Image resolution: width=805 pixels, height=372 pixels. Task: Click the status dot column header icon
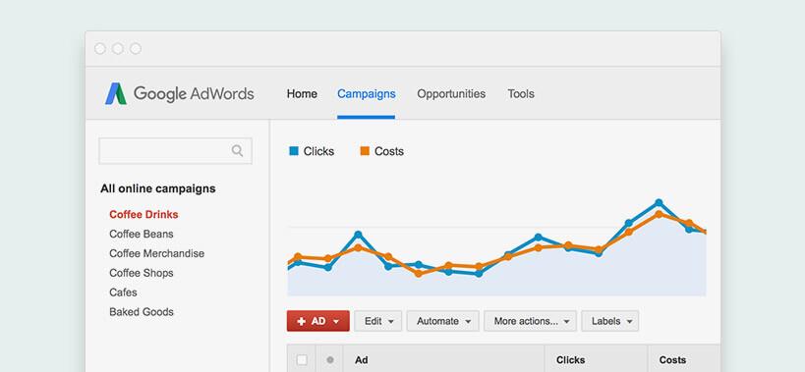330,360
